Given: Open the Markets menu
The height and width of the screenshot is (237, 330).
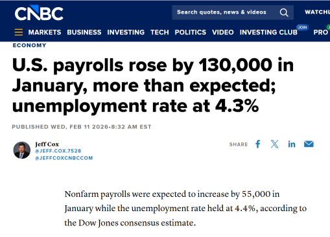Looking at the screenshot, I should (45, 32).
